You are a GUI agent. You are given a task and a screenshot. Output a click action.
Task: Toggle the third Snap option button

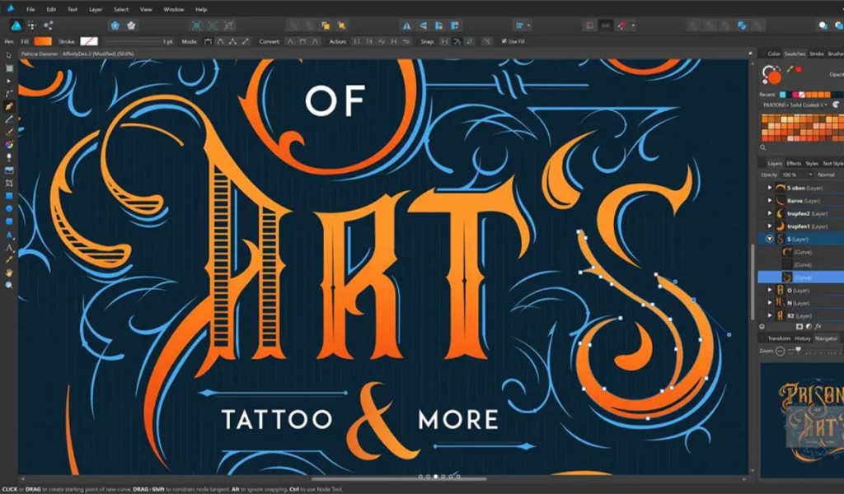[469, 41]
